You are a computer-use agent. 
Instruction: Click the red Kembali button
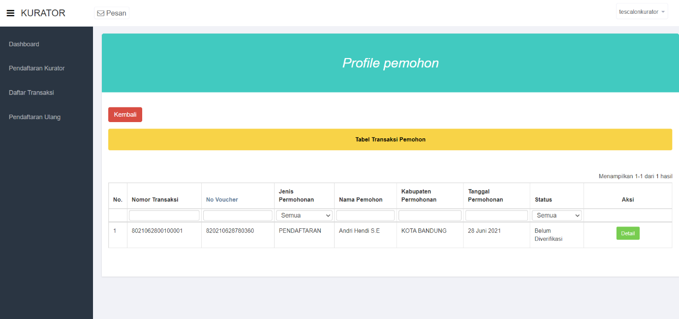coord(125,115)
